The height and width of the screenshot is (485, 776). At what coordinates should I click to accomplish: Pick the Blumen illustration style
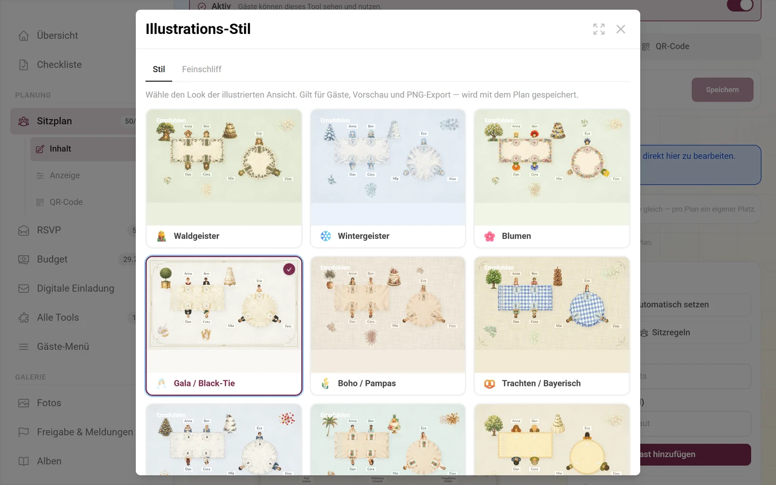pyautogui.click(x=552, y=178)
